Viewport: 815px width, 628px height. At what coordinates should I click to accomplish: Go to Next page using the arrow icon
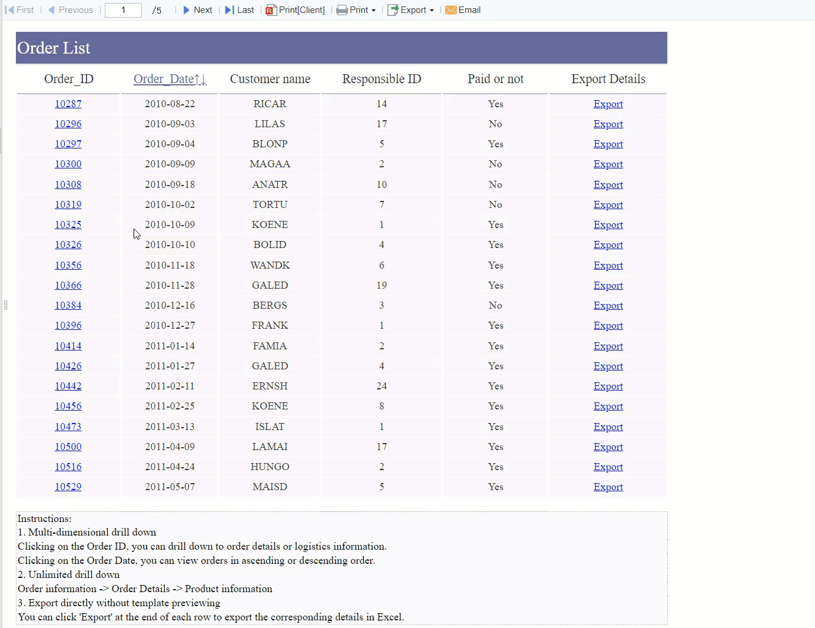(187, 10)
